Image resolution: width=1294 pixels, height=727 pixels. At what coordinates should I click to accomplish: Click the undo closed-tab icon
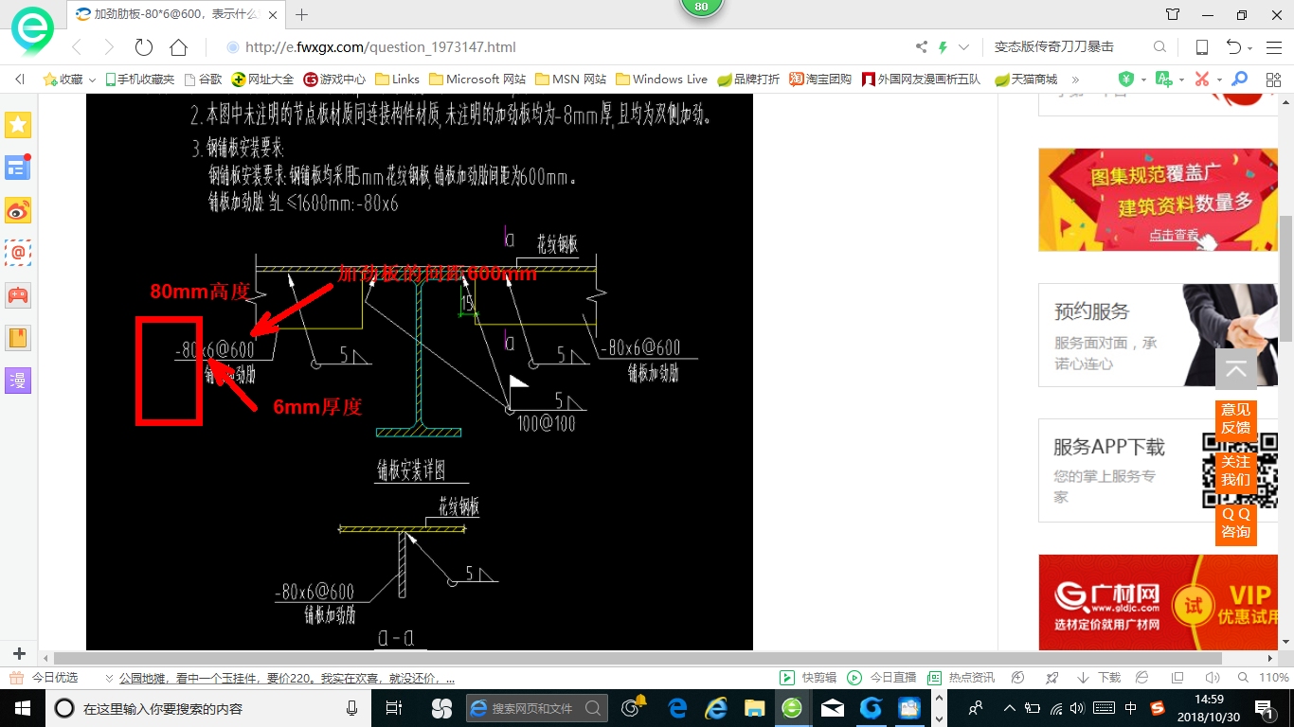[1233, 47]
